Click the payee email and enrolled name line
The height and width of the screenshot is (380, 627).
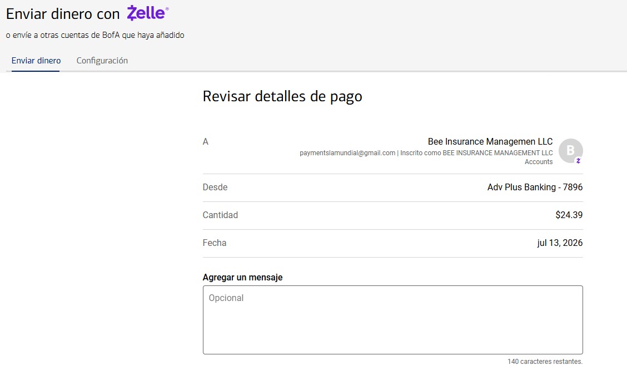tap(426, 153)
